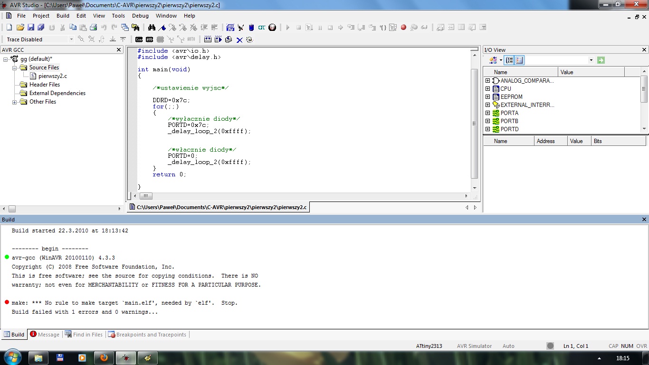This screenshot has width=649, height=365.
Task: Open the Trace Disabled dropdown
Action: (x=71, y=39)
